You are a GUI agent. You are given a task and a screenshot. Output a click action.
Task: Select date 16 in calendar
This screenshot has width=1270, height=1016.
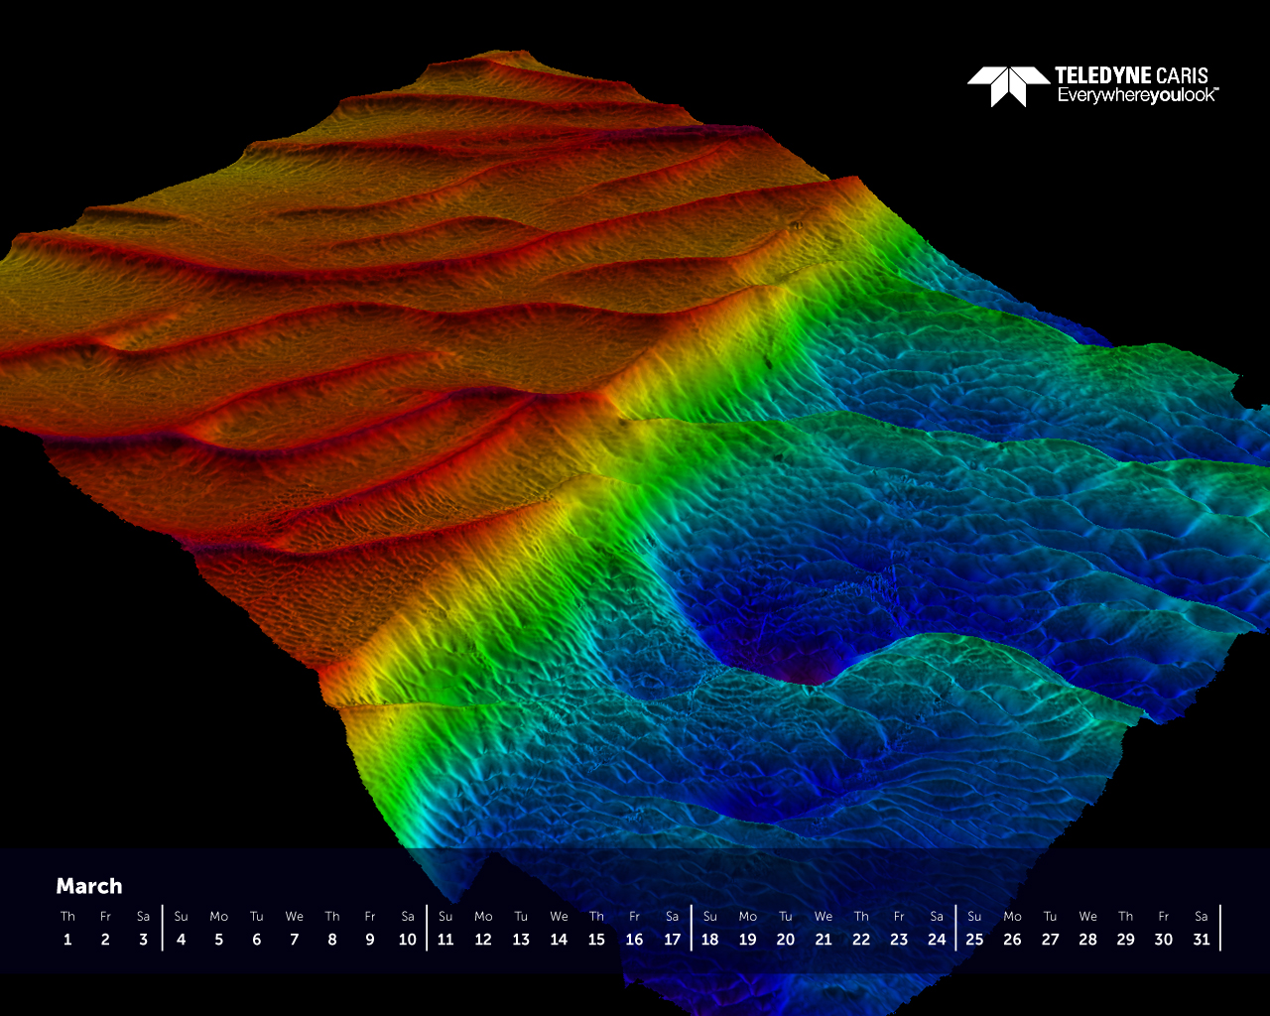(x=634, y=940)
